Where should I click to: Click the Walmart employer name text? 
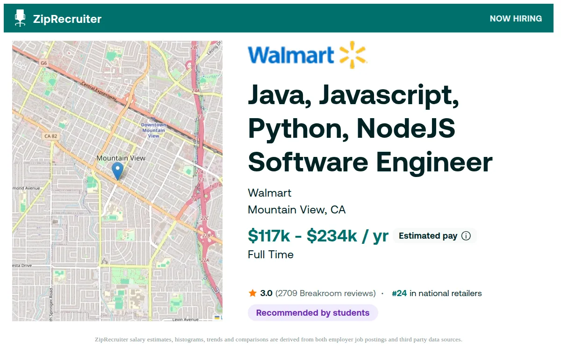270,193
